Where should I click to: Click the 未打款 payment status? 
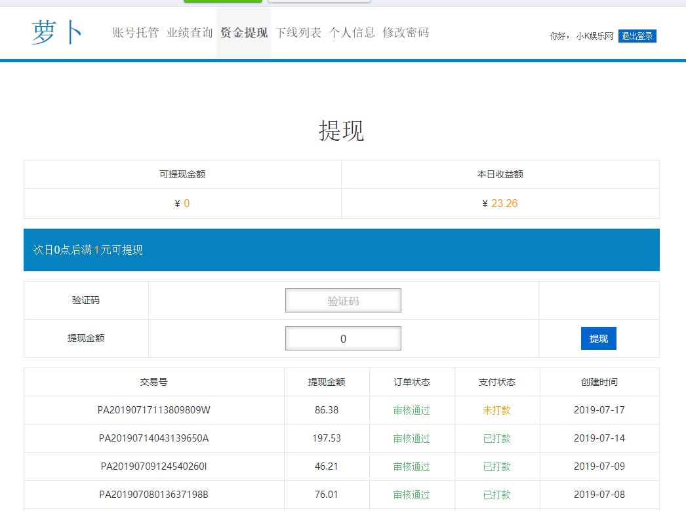tap(496, 410)
